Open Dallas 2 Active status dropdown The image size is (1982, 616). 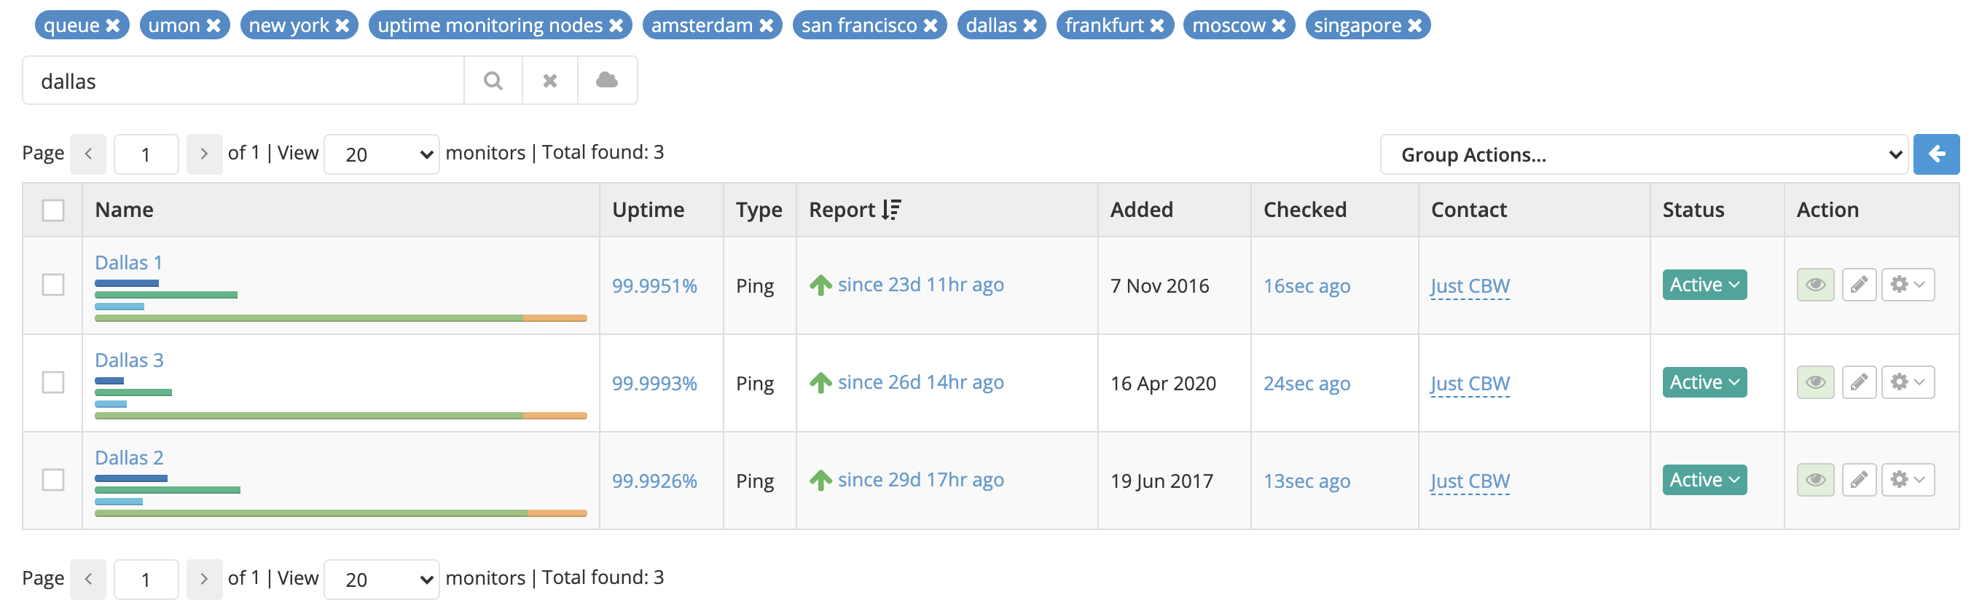pyautogui.click(x=1704, y=480)
